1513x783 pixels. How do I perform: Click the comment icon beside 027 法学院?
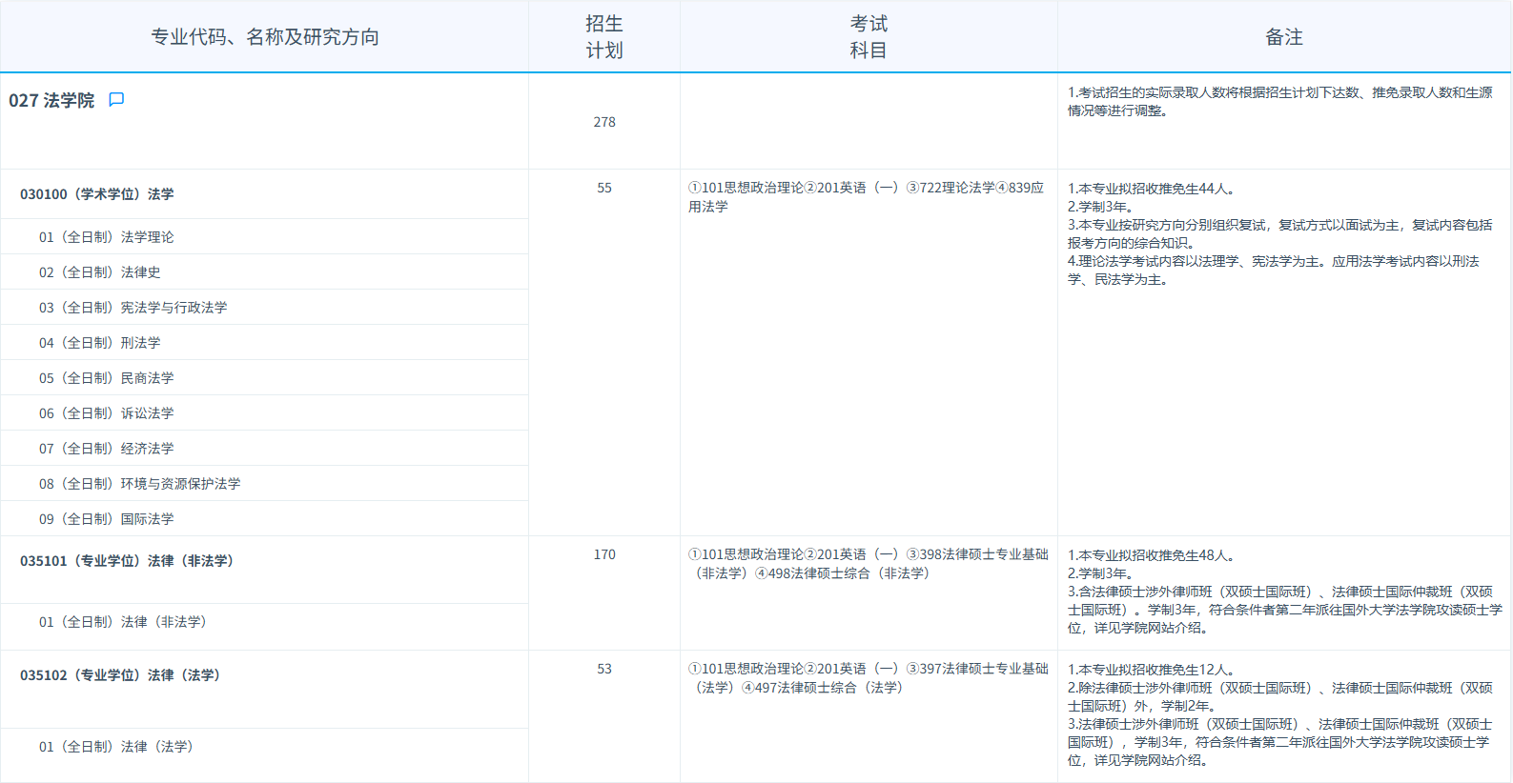pyautogui.click(x=116, y=100)
